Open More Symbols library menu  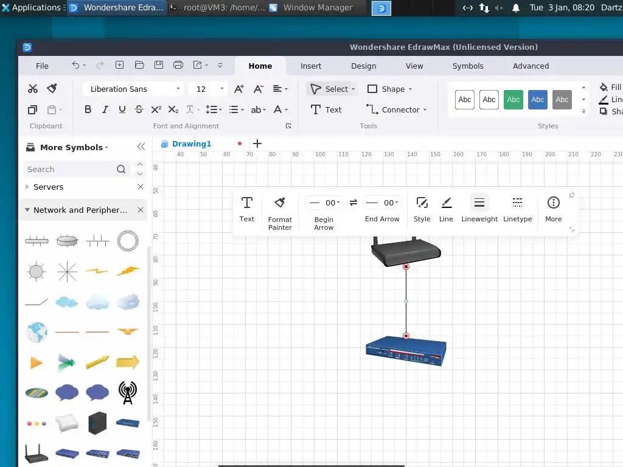pyautogui.click(x=67, y=147)
